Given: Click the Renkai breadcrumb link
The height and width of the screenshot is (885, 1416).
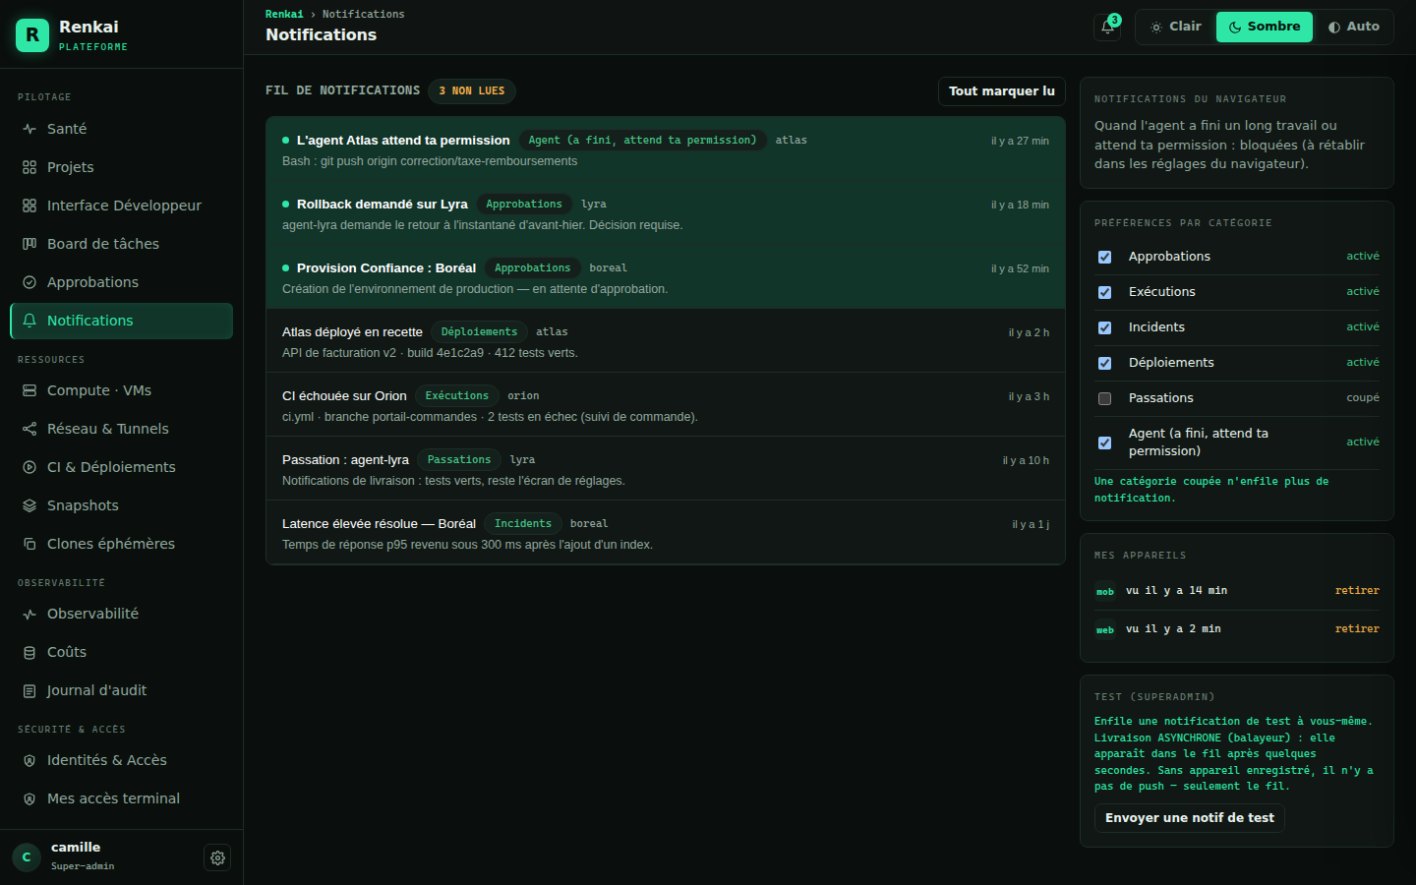Looking at the screenshot, I should (284, 14).
